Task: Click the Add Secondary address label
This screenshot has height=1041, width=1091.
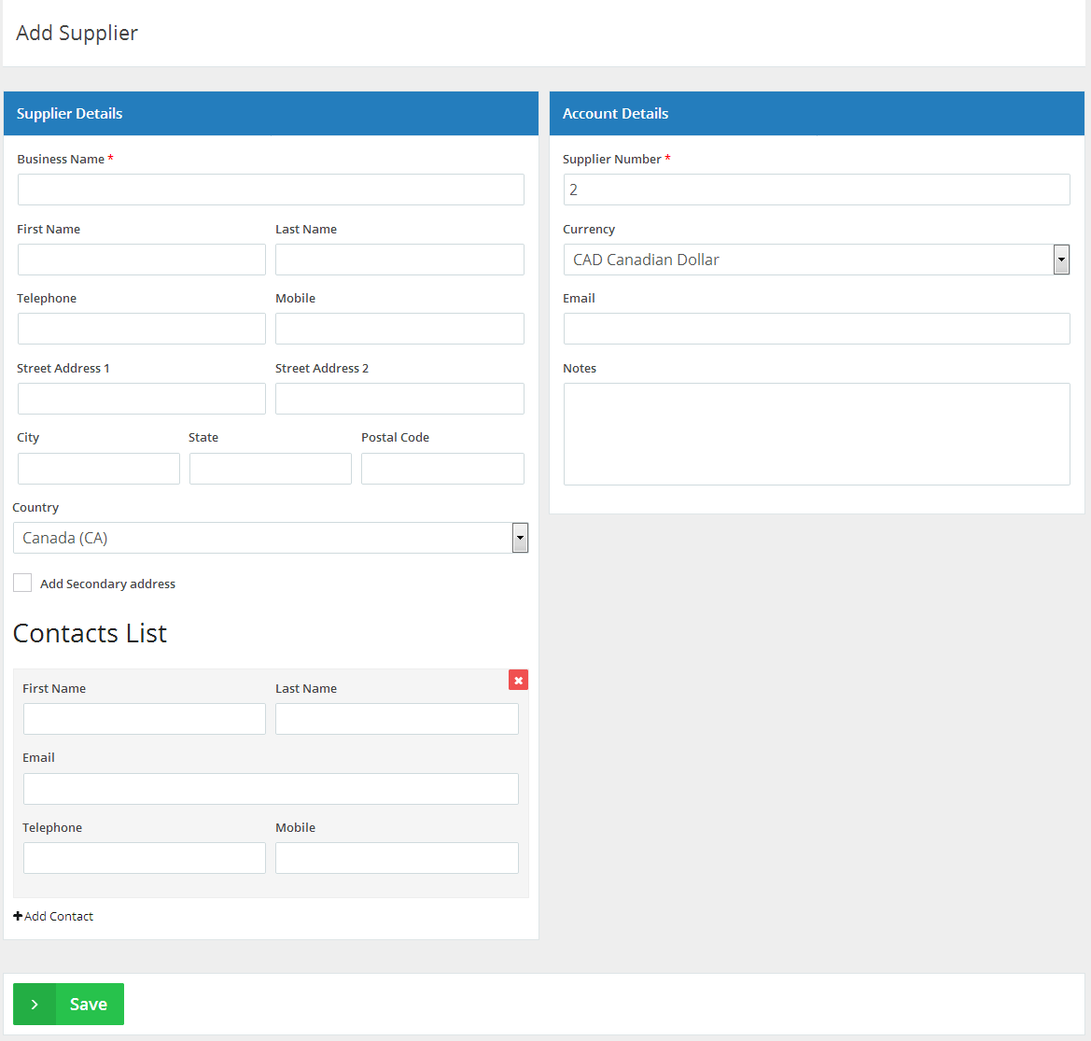Action: (x=108, y=584)
